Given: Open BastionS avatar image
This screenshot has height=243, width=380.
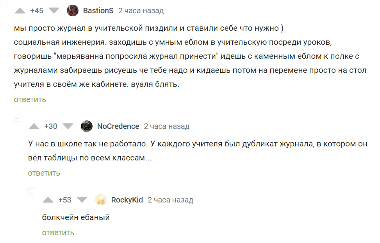Looking at the screenshot, I should [73, 11].
